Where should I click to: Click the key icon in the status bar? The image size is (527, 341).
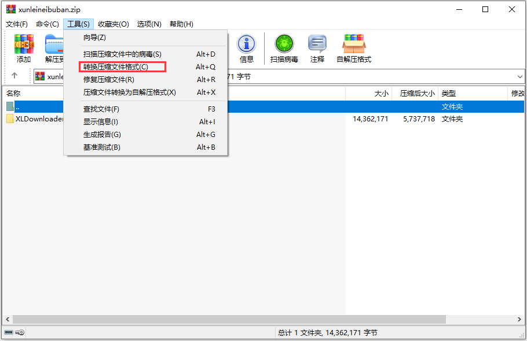point(20,332)
